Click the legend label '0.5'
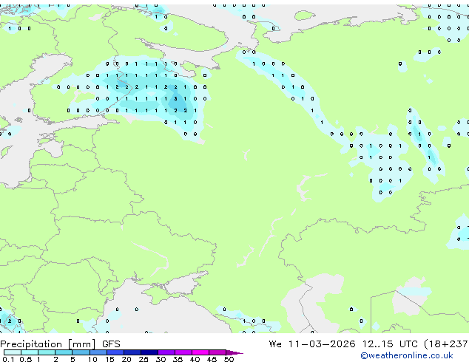Screen dimensions: 469x362 (x=25, y=359)
